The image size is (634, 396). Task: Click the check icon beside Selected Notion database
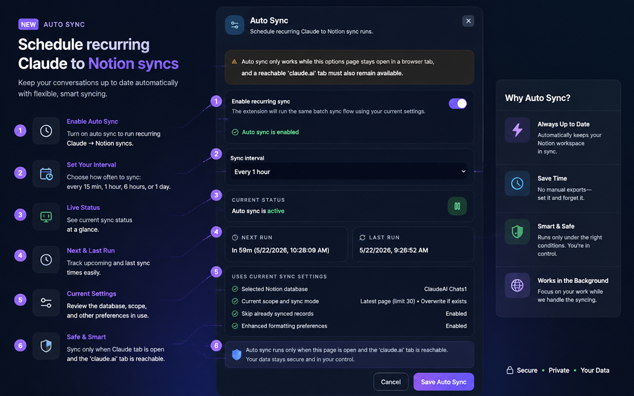click(235, 289)
